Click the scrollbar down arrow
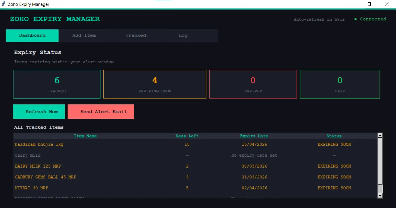 coord(380,196)
